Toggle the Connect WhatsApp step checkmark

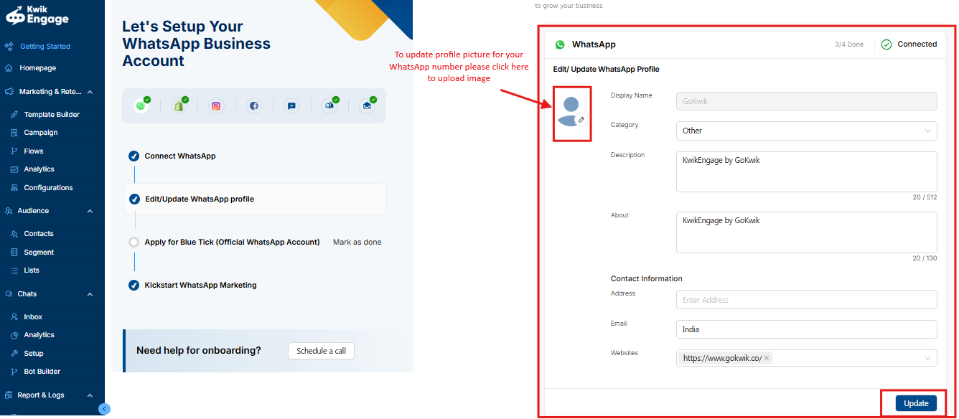[134, 156]
